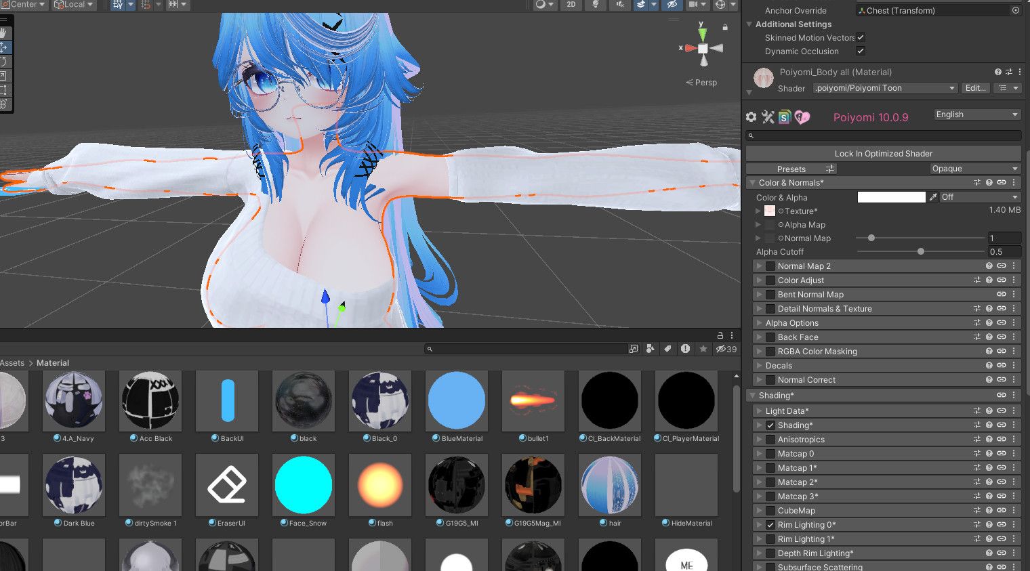
Task: Select the BlueMaterial thumbnail
Action: tap(457, 400)
